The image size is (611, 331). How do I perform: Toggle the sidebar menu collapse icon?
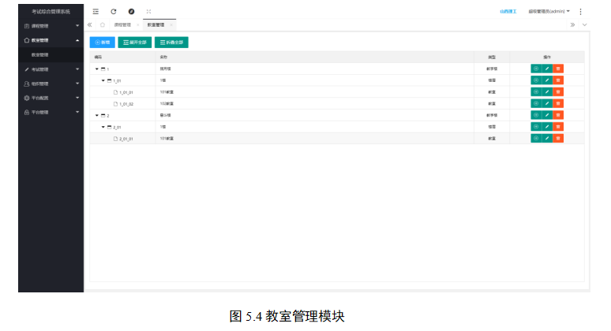pos(96,12)
